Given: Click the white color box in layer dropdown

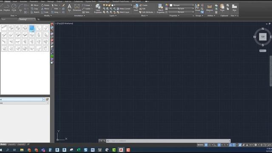Looking at the screenshot, I should 112,6.
